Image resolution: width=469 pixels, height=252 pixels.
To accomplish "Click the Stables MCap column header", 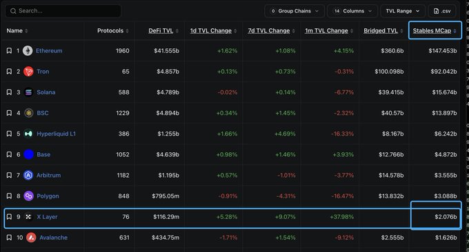I will 432,31.
